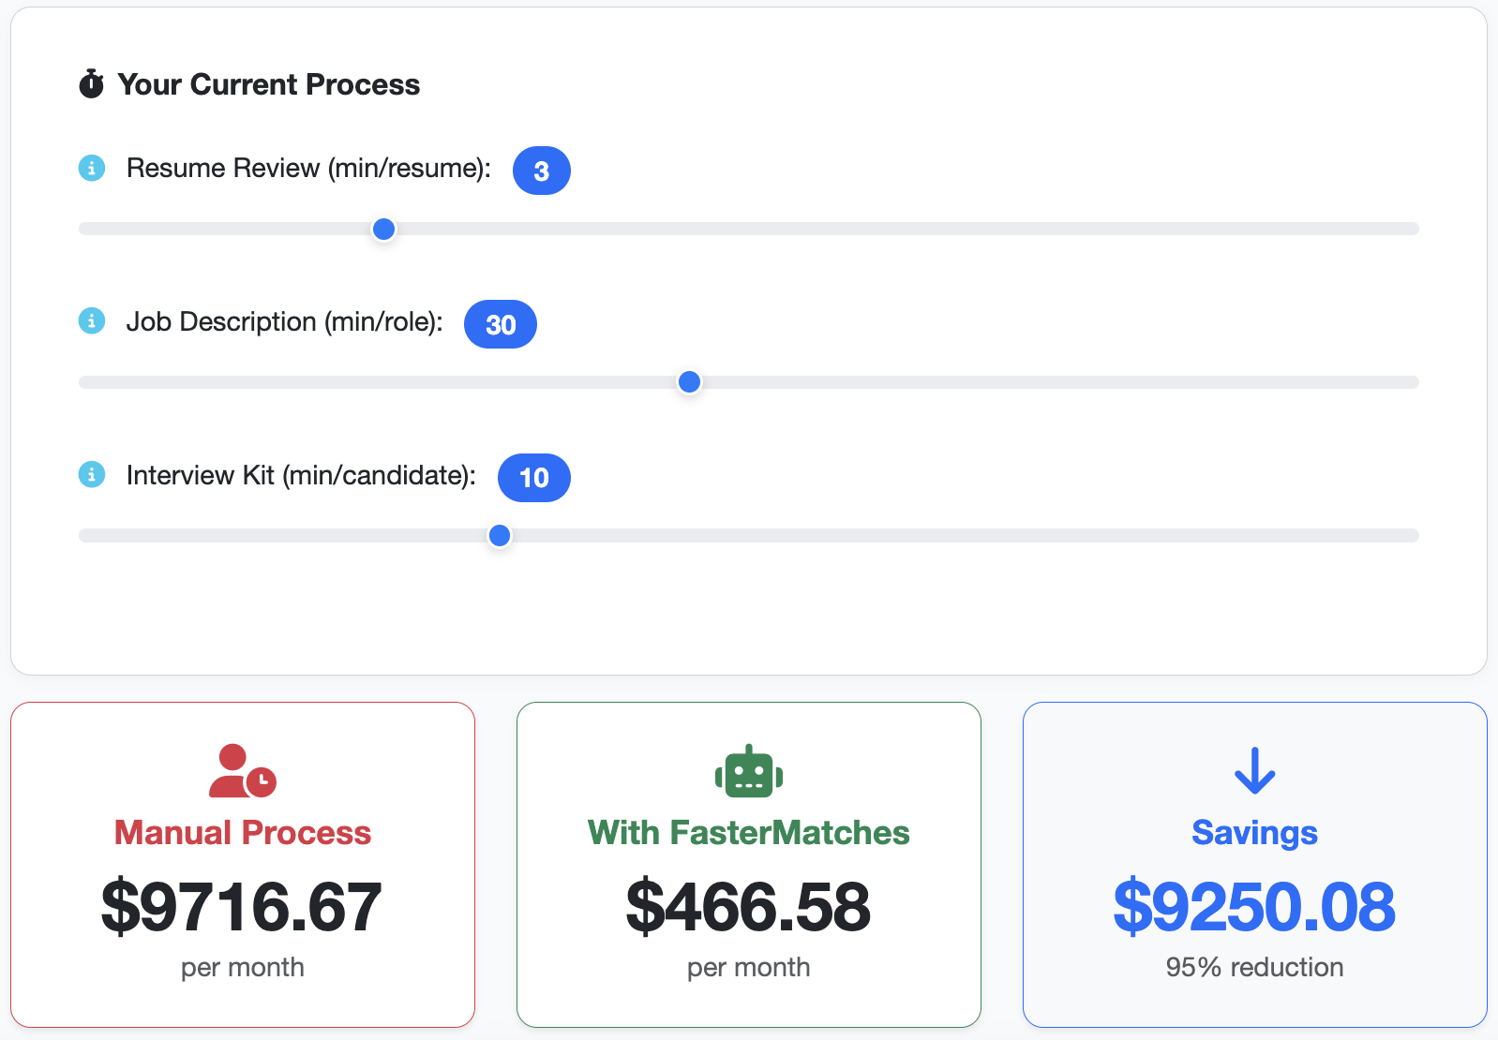Click per month under Manual Process
The image size is (1498, 1040).
tap(243, 968)
